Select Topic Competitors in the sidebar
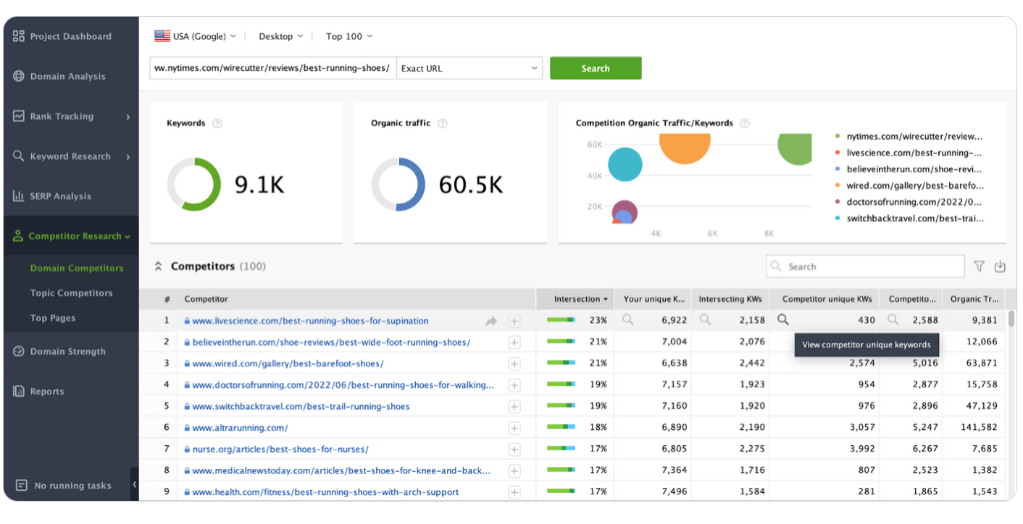 coord(71,293)
